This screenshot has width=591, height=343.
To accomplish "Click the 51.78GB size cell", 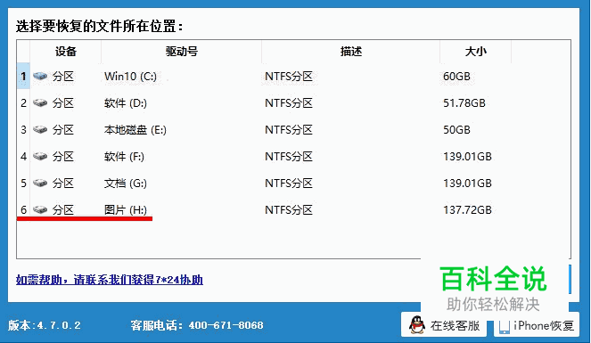I will pos(464,103).
